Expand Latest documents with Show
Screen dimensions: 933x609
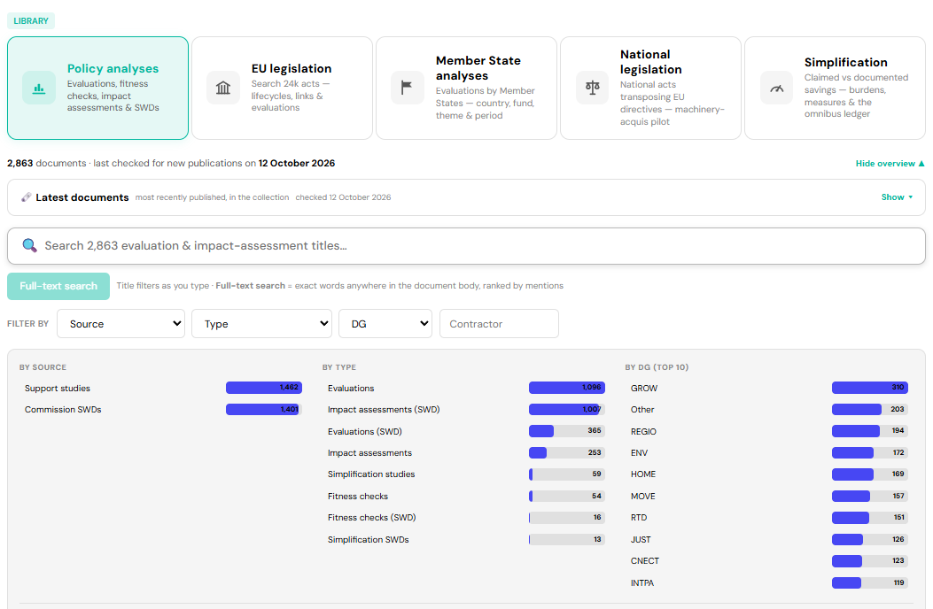[897, 197]
